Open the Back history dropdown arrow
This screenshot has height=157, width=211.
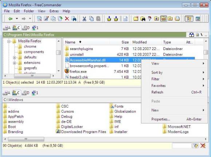coord(17,19)
